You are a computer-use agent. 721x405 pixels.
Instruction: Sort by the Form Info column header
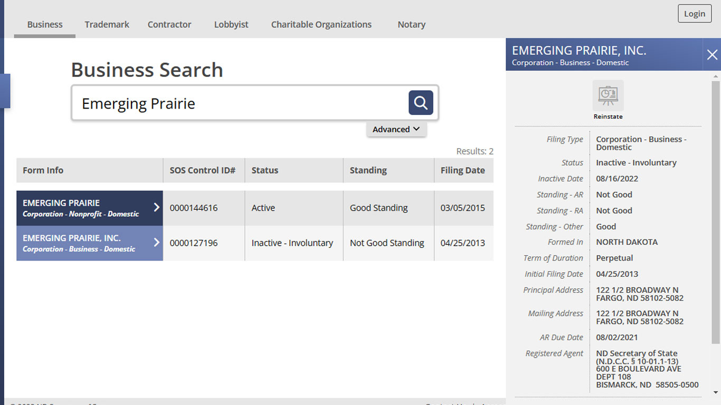[x=90, y=170]
